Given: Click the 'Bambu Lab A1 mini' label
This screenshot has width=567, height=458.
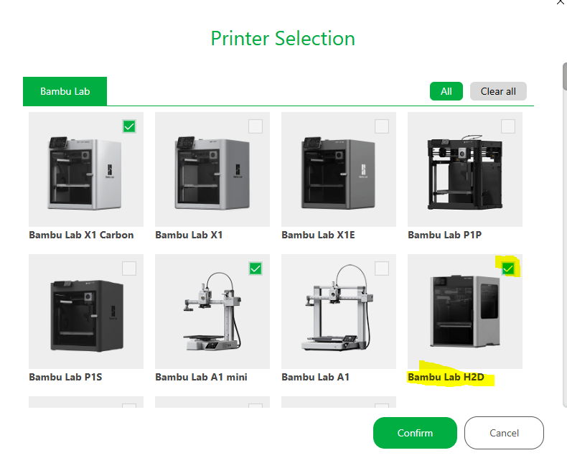Looking at the screenshot, I should [x=202, y=378].
